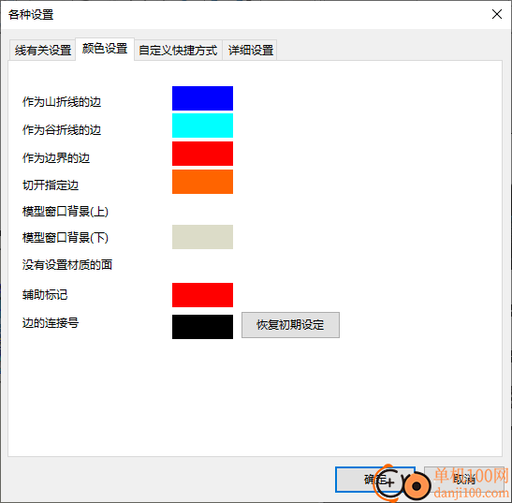The width and height of the screenshot is (512, 503).
Task: Close the 各种设置 dialog window
Action: 497,14
